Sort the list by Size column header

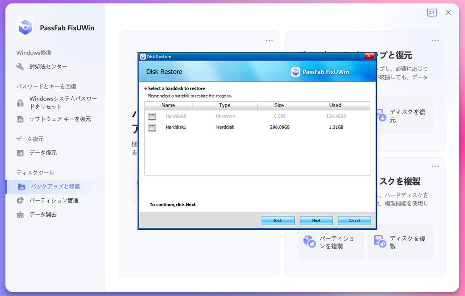tap(279, 106)
